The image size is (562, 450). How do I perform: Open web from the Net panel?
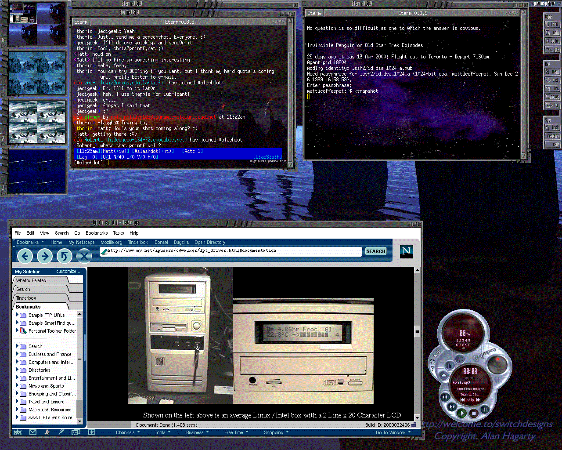[552, 80]
